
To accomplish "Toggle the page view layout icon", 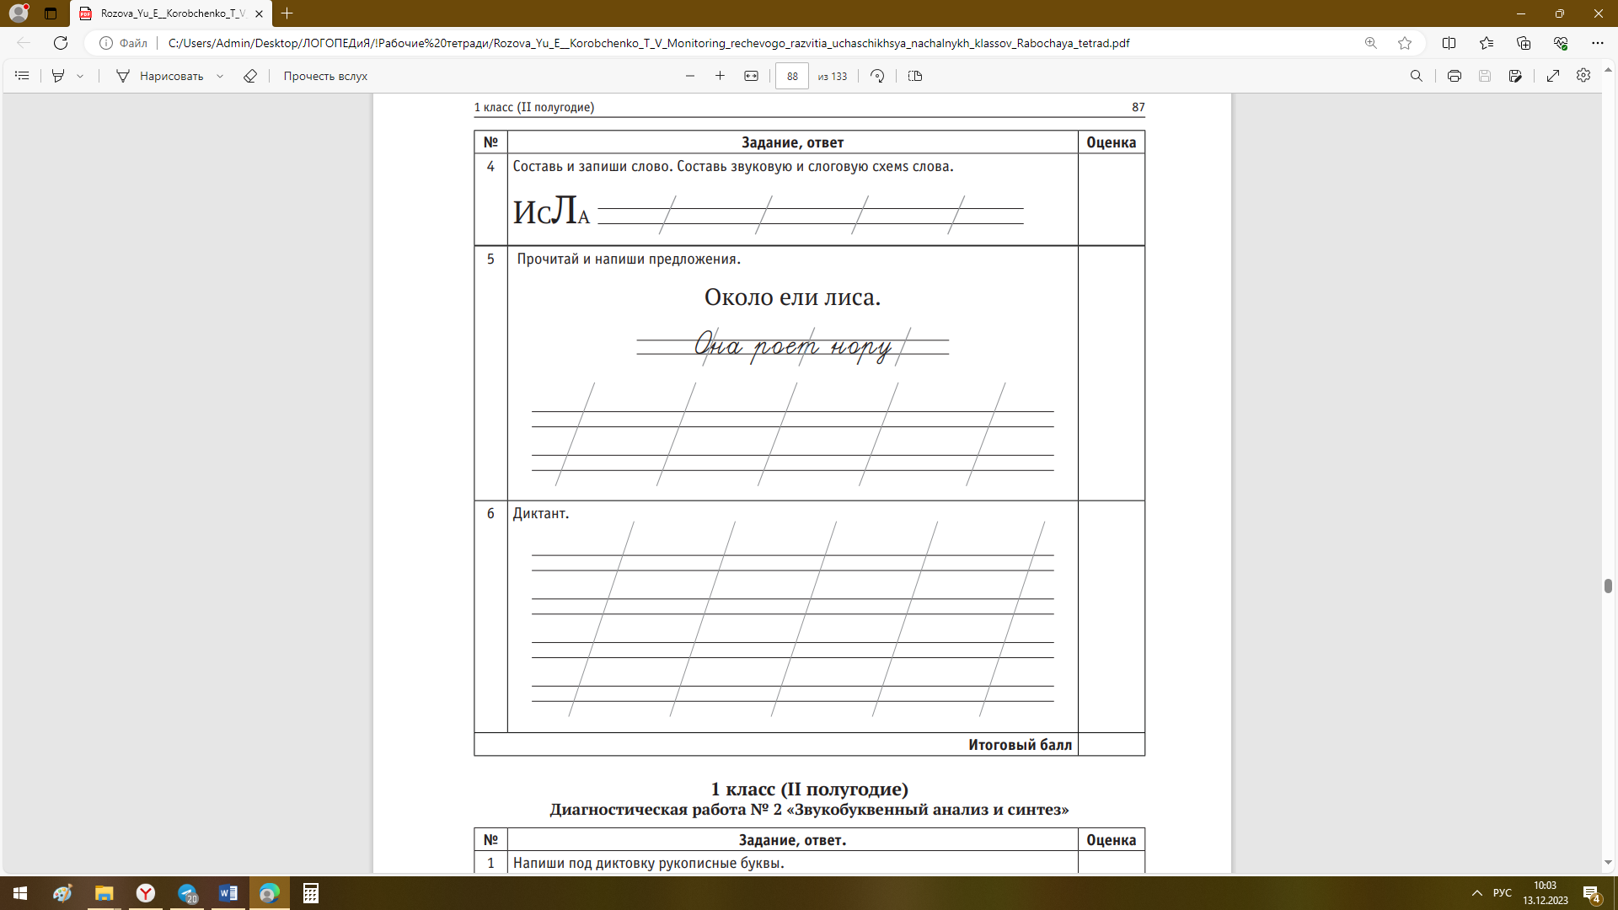I will click(x=915, y=76).
